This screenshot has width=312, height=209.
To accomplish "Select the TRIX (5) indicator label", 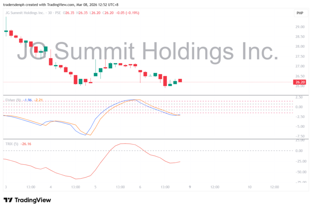I will tap(12, 144).
